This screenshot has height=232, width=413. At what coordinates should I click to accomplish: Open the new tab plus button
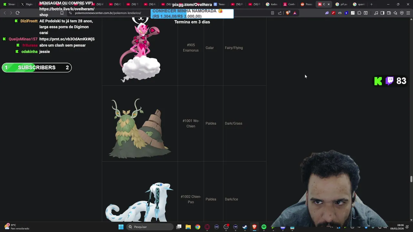tap(371, 4)
